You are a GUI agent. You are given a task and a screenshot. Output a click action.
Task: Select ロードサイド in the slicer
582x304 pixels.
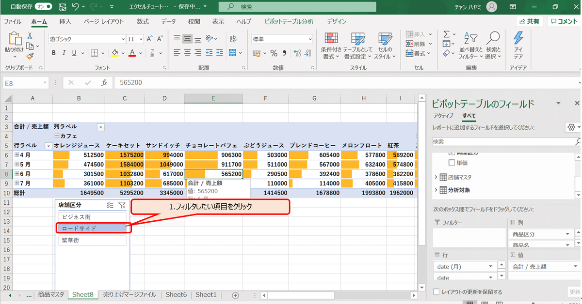coord(92,228)
